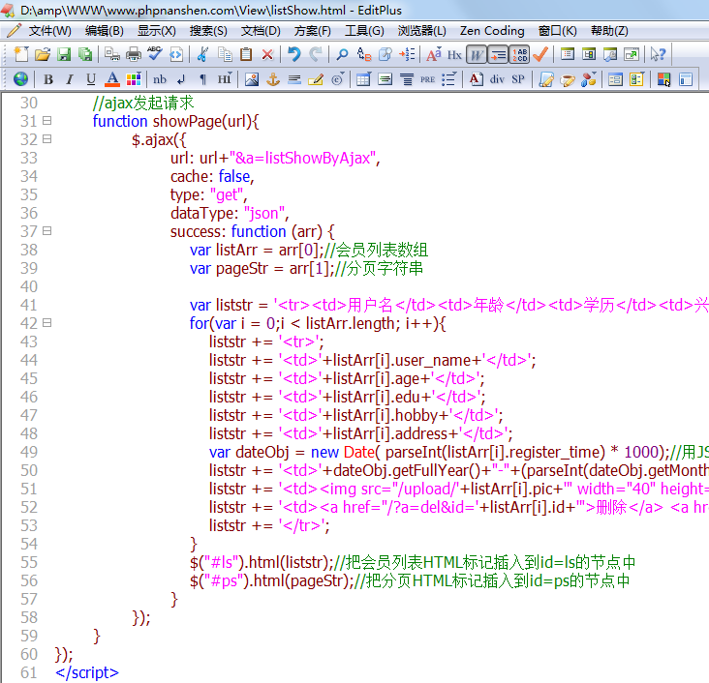Toggle Word Wrap W button
This screenshot has width=709, height=683.
[x=477, y=54]
